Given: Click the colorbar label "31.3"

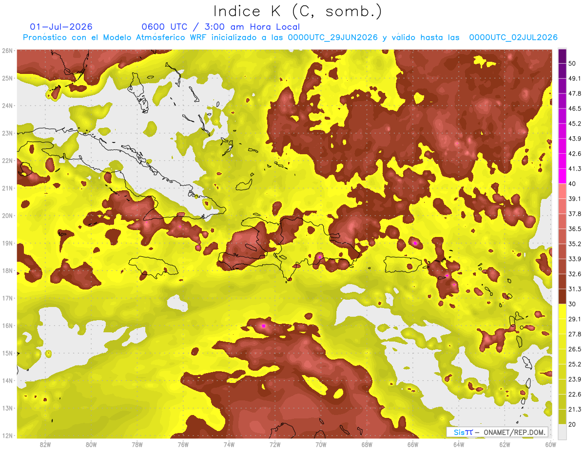Looking at the screenshot, I should [574, 289].
